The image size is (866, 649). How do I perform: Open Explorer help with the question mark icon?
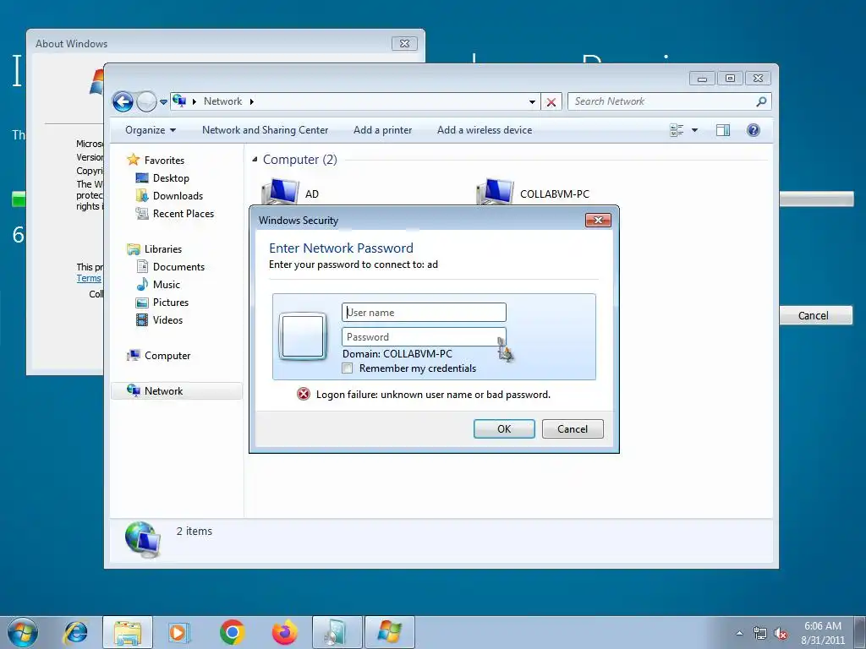point(754,130)
